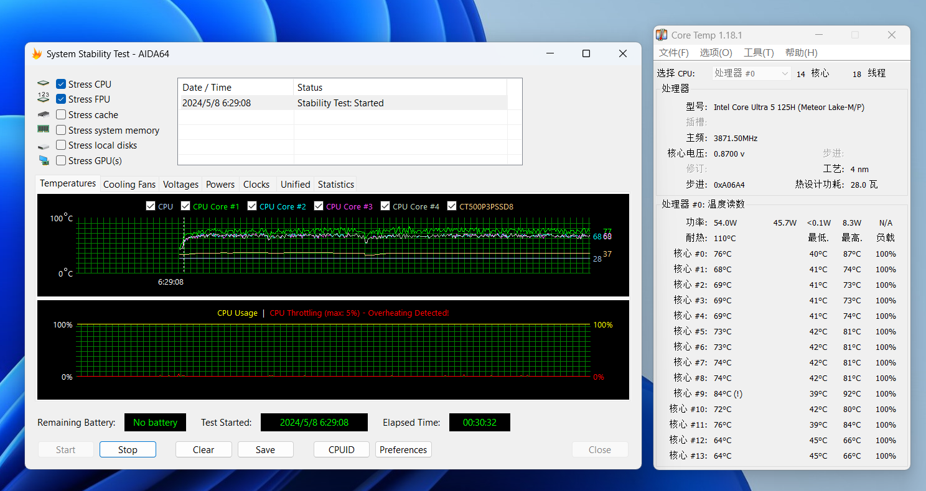The height and width of the screenshot is (491, 926).
Task: Click the monitor icon beside Stress GPU(s)
Action: point(44,160)
